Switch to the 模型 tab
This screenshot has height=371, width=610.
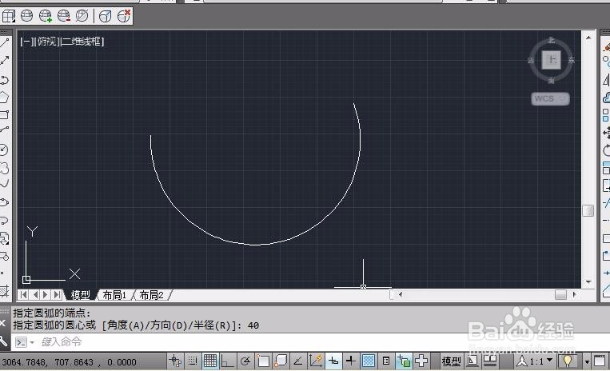(x=80, y=295)
